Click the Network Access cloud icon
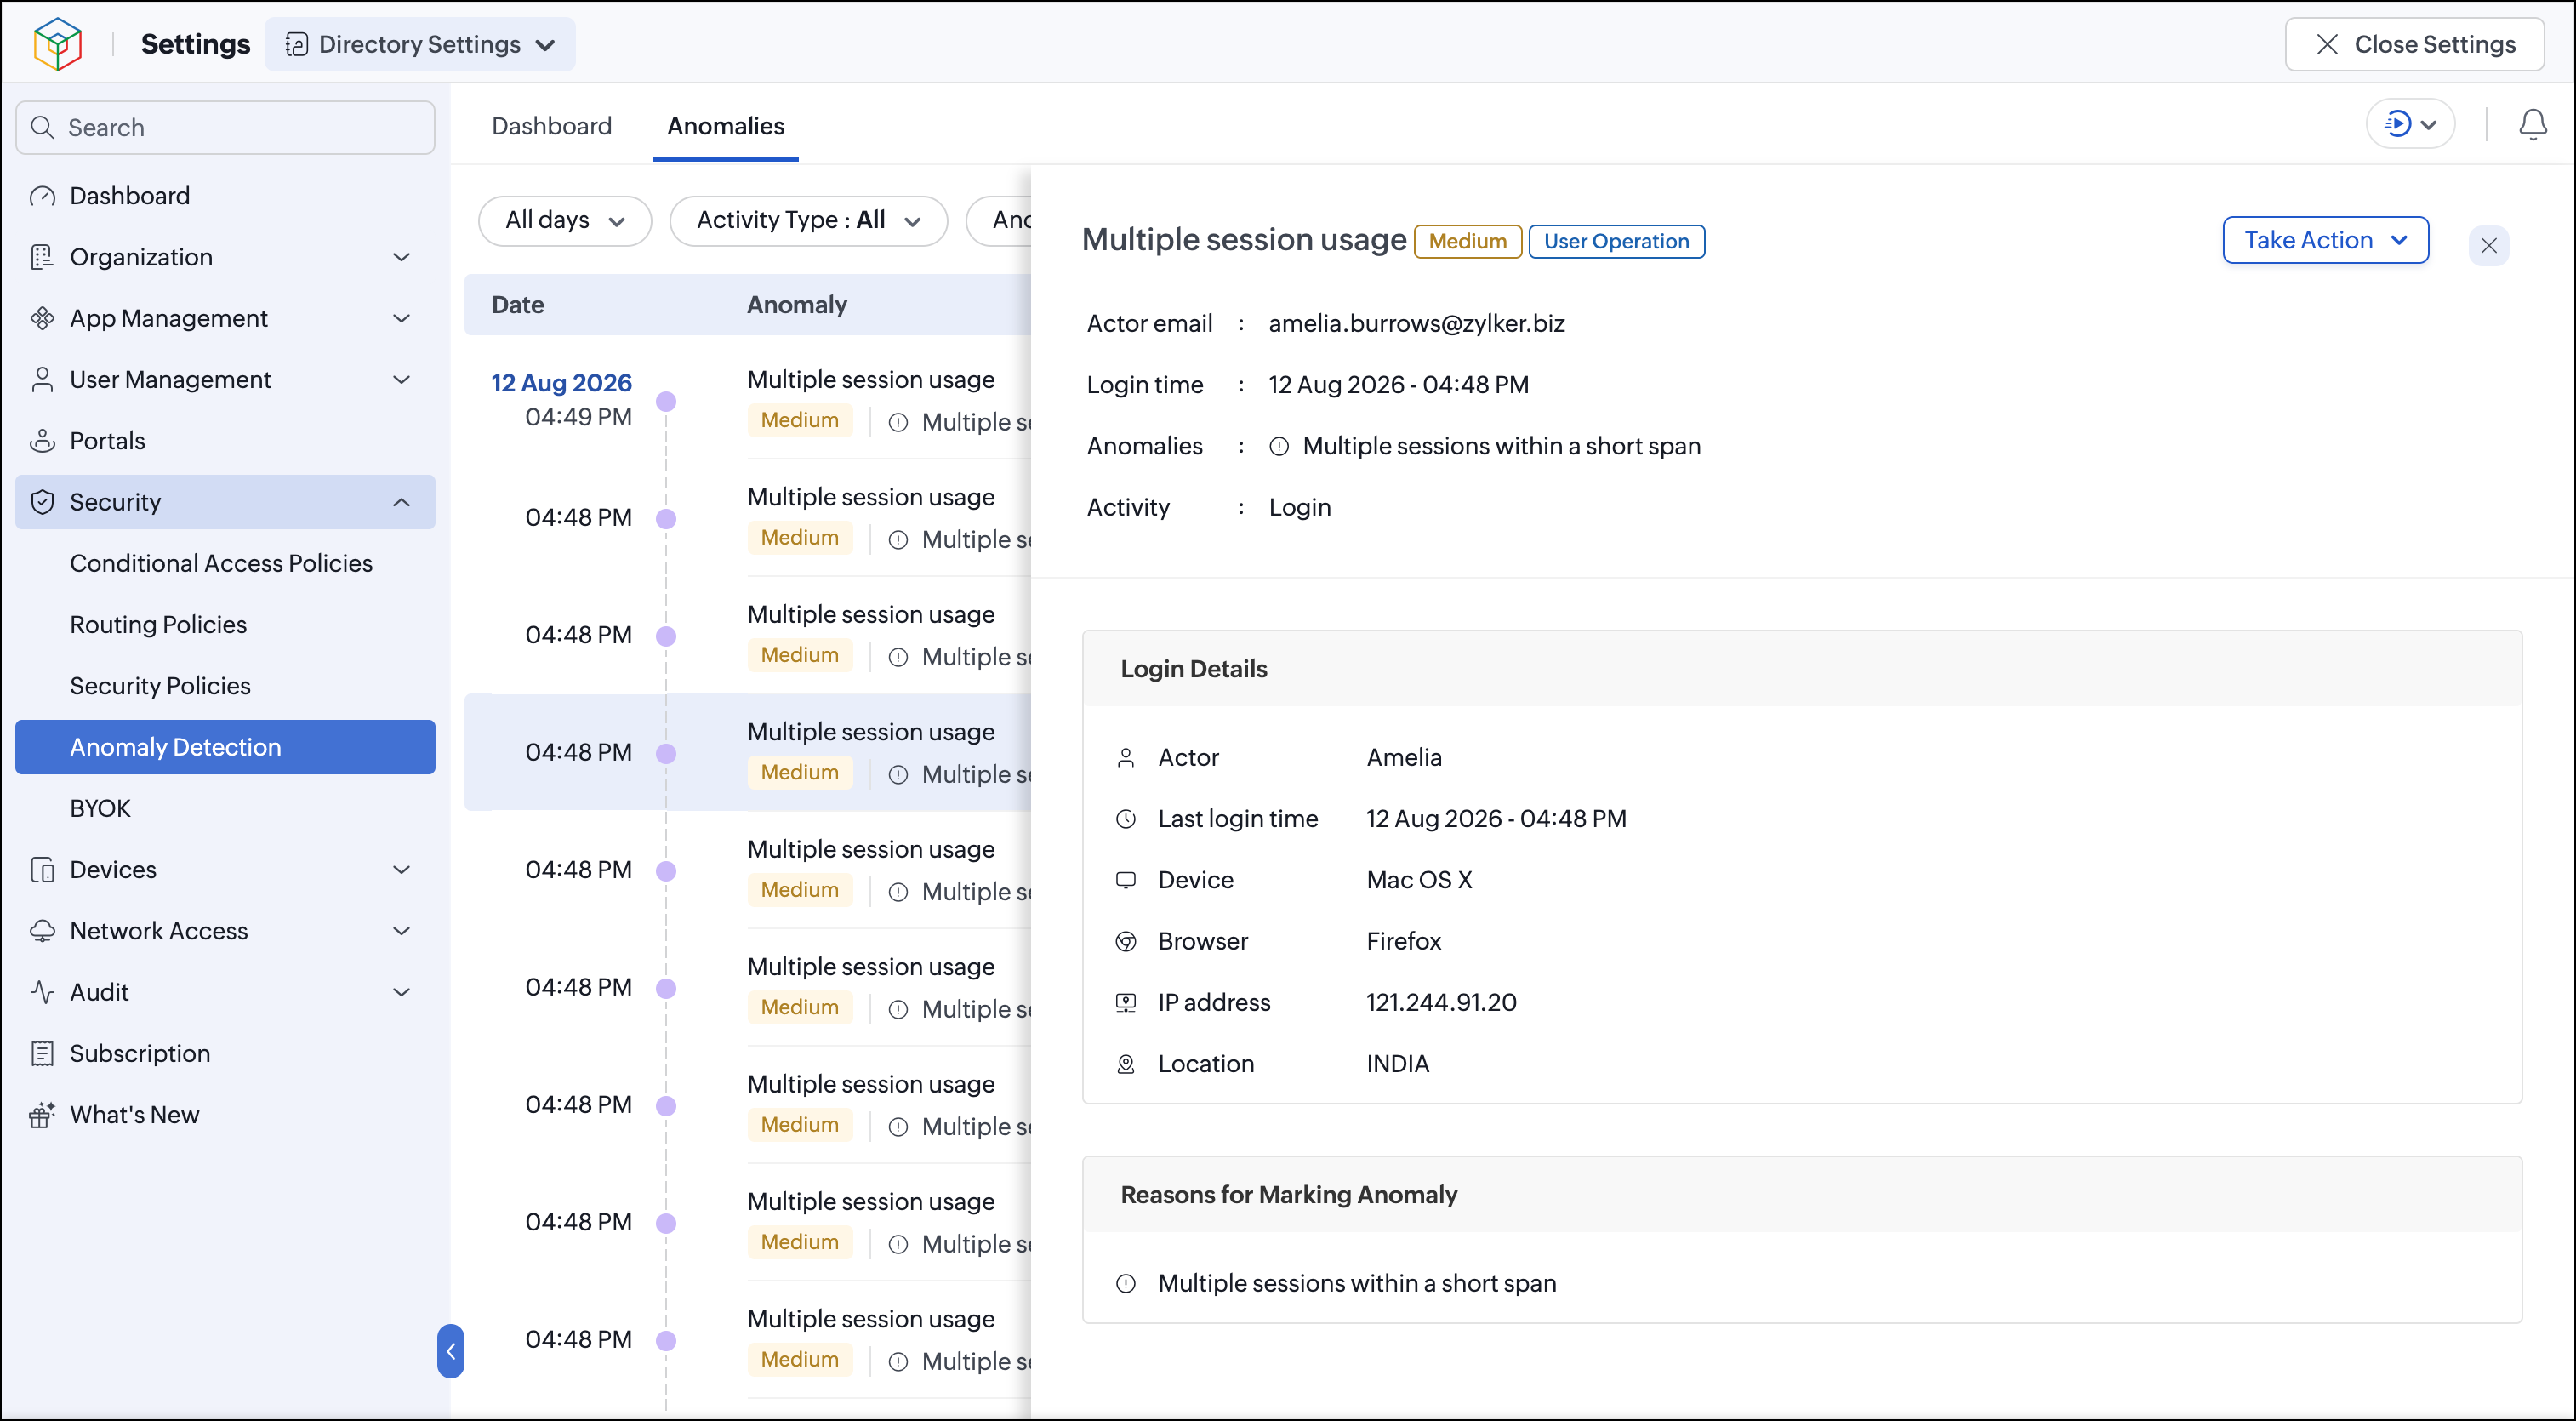Screen dimensions: 2576x1421 [42, 931]
